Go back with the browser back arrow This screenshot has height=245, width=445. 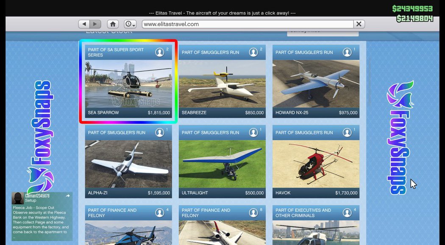84,24
